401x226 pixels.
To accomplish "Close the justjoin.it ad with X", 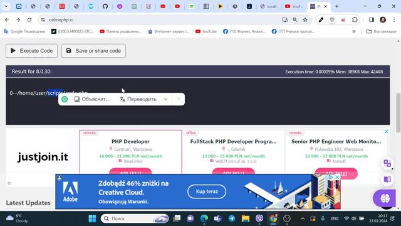I will 386,131.
